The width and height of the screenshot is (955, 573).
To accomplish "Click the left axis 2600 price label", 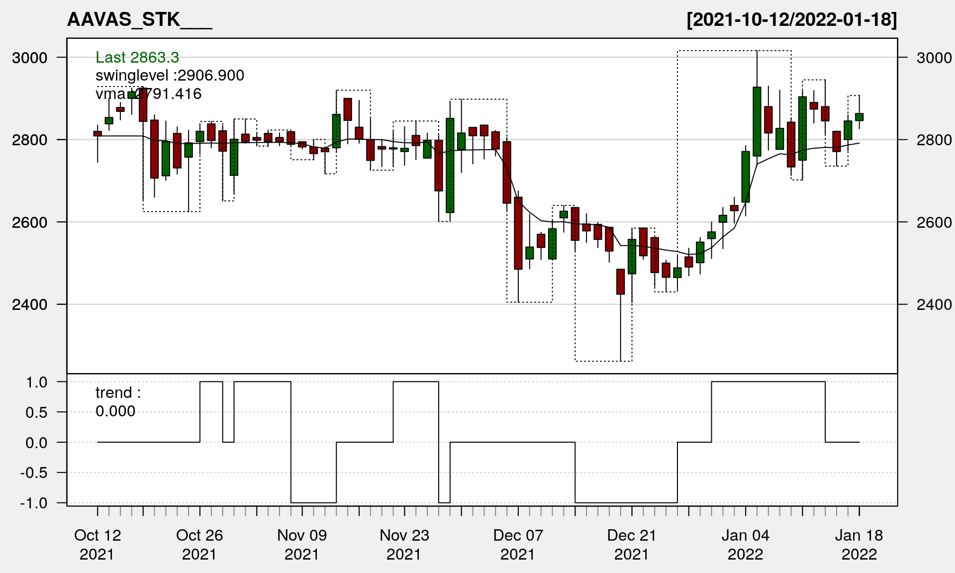I will [x=30, y=222].
